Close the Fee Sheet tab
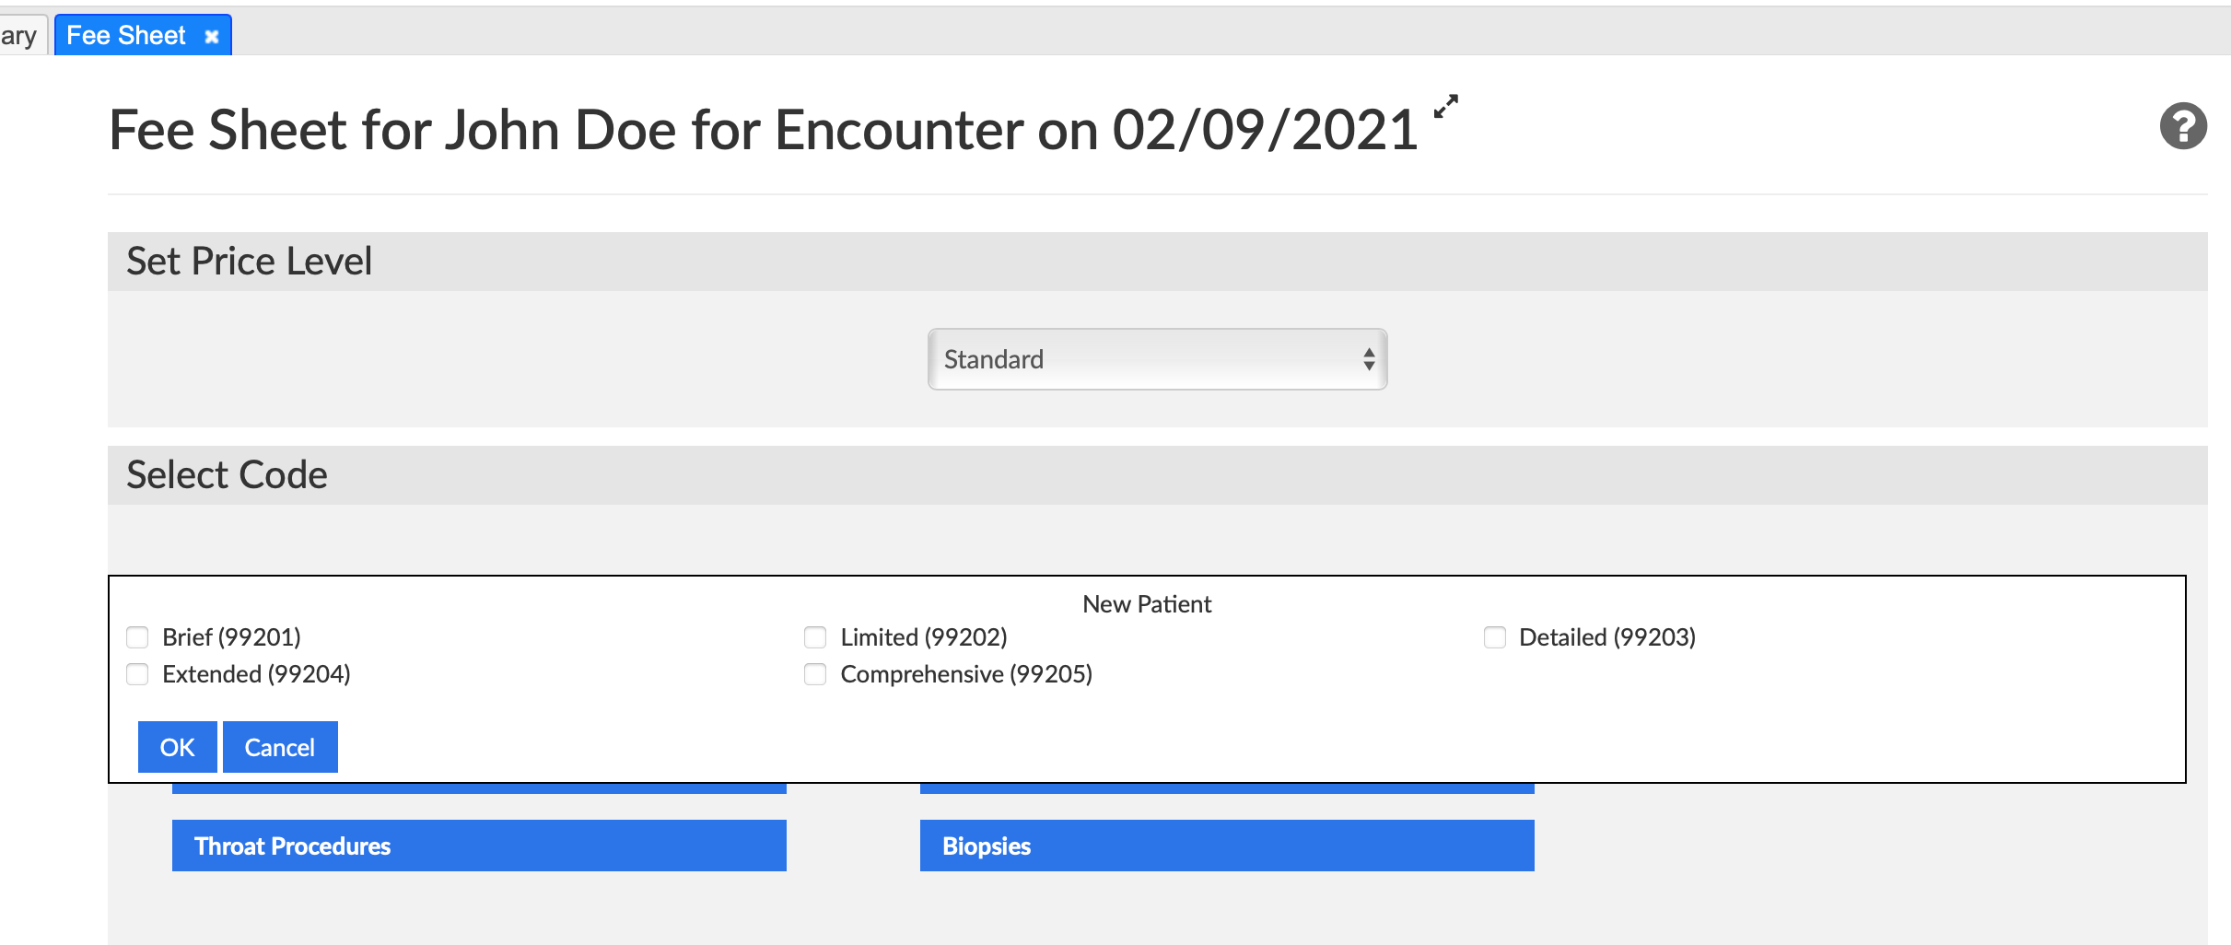The image size is (2231, 945). point(212,37)
